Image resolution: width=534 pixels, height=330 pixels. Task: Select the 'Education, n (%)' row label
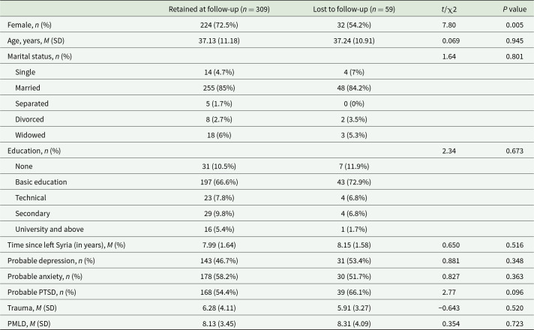point(36,151)
